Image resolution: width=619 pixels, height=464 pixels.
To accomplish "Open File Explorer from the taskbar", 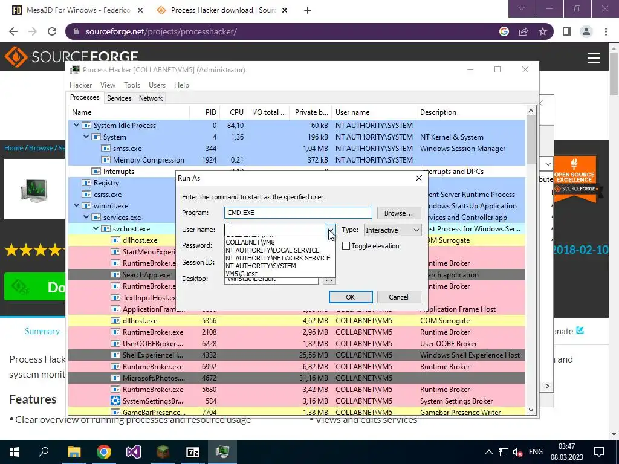I will tap(74, 452).
